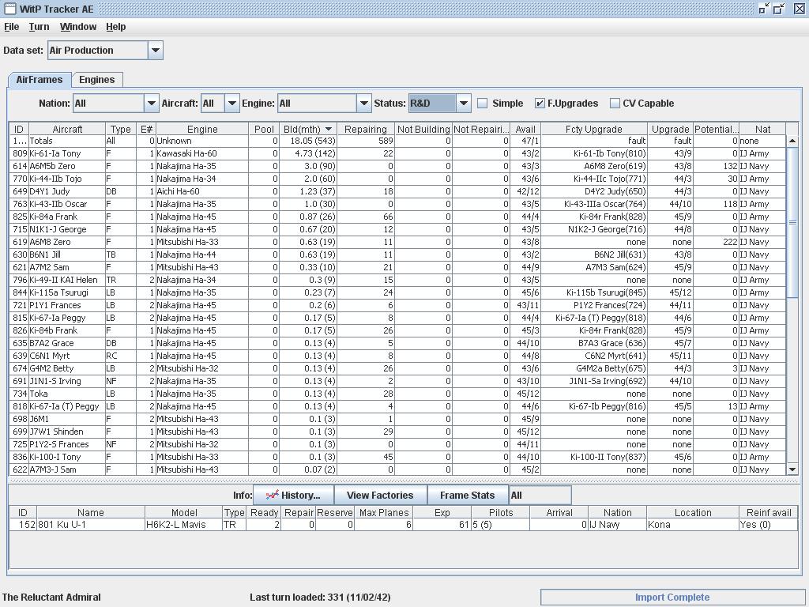The height and width of the screenshot is (607, 809).
Task: Click the View Factories button
Action: (380, 495)
